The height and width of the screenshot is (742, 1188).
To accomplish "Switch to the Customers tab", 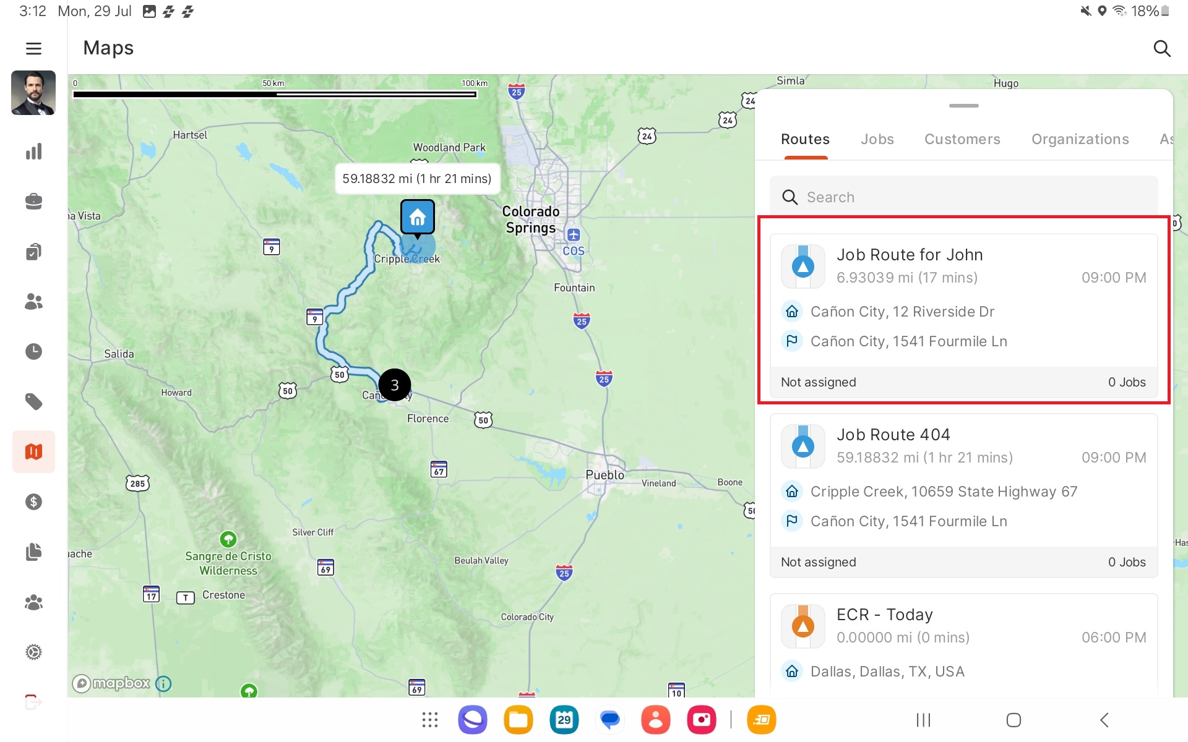I will coord(962,140).
